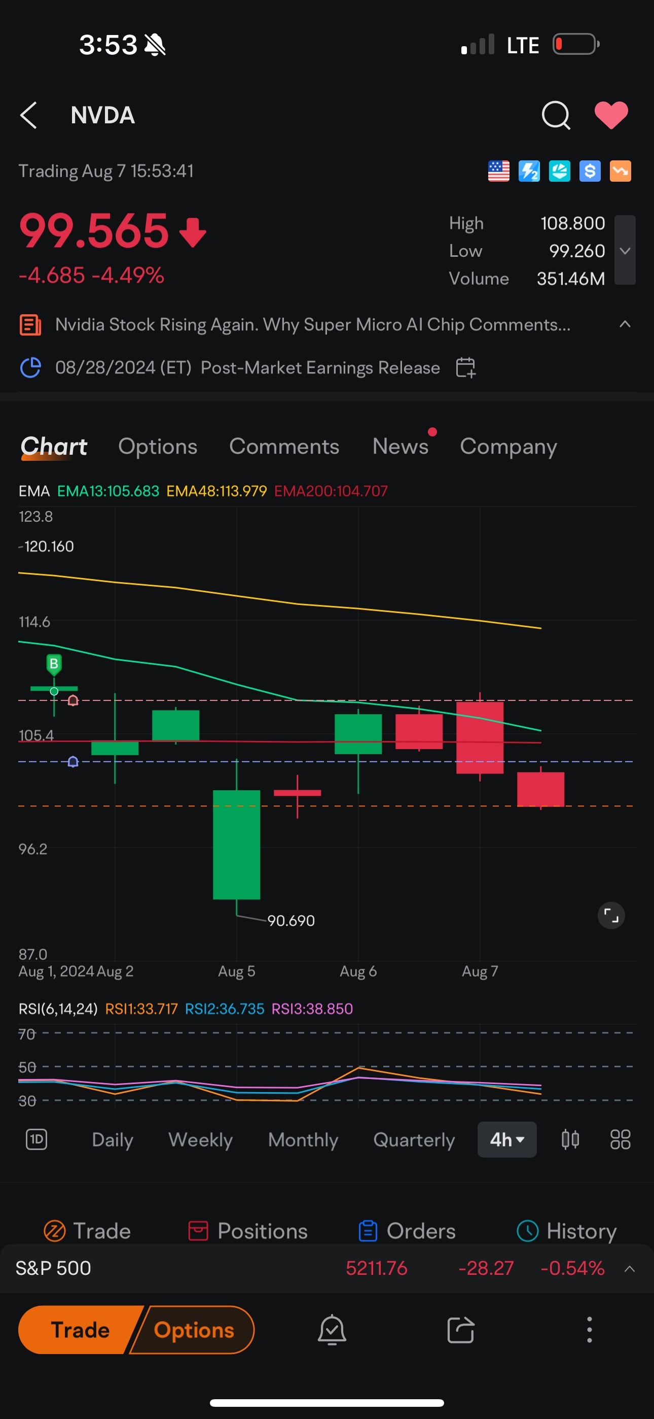Tap the S&P 500 index name
This screenshot has width=654, height=1419.
click(53, 1268)
